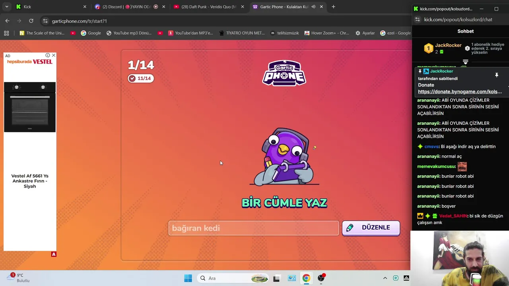
Task: Open 'Vestel Af 5661 Ys Ankastre Fırın' ad text
Action: coord(30,181)
